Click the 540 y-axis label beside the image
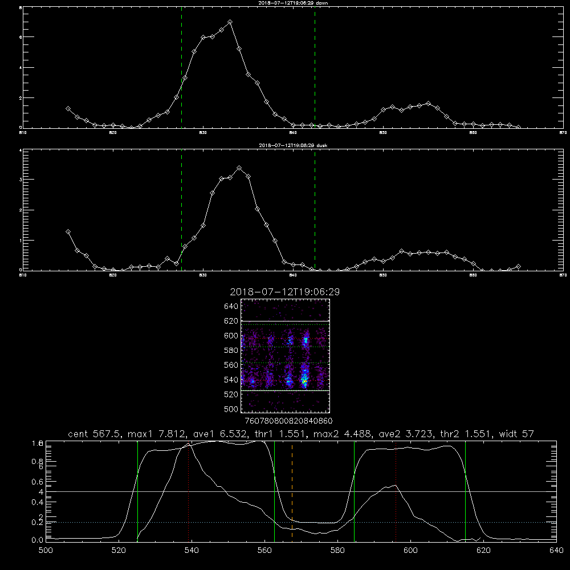570x570 pixels. 231,380
